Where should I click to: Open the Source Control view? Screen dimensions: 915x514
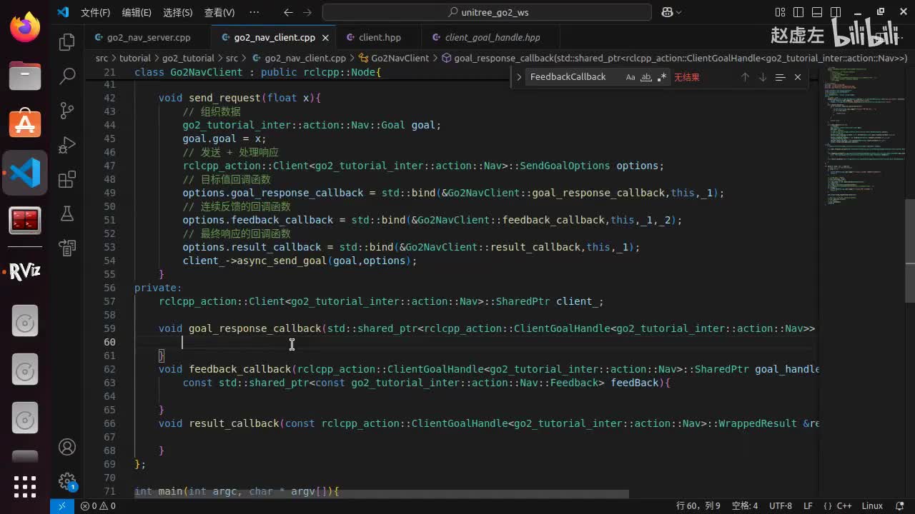(67, 110)
